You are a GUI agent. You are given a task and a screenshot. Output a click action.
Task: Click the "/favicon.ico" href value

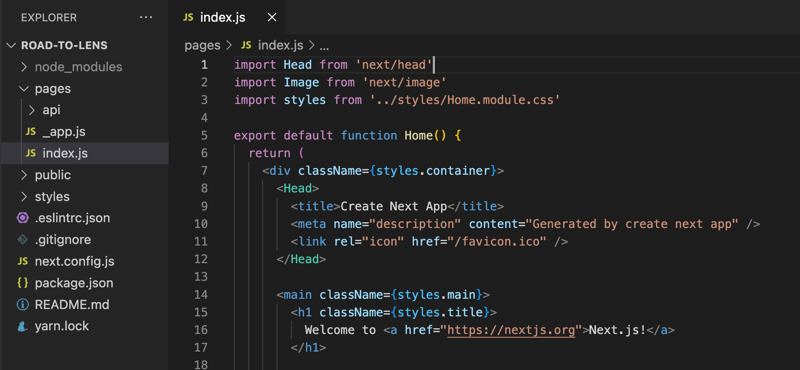497,241
